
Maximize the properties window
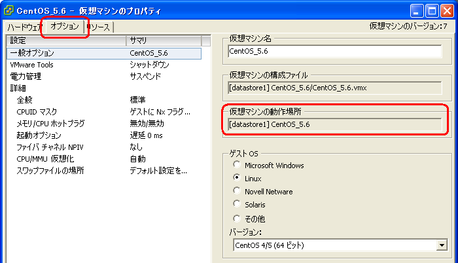pos(431,10)
